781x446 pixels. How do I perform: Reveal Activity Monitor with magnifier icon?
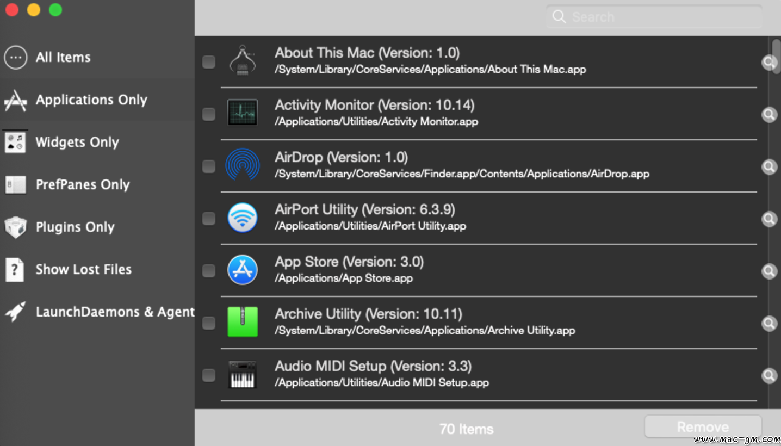click(x=768, y=115)
